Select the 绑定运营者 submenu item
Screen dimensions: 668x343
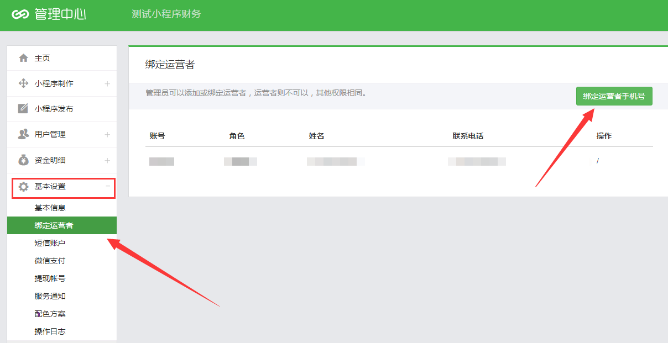click(54, 225)
